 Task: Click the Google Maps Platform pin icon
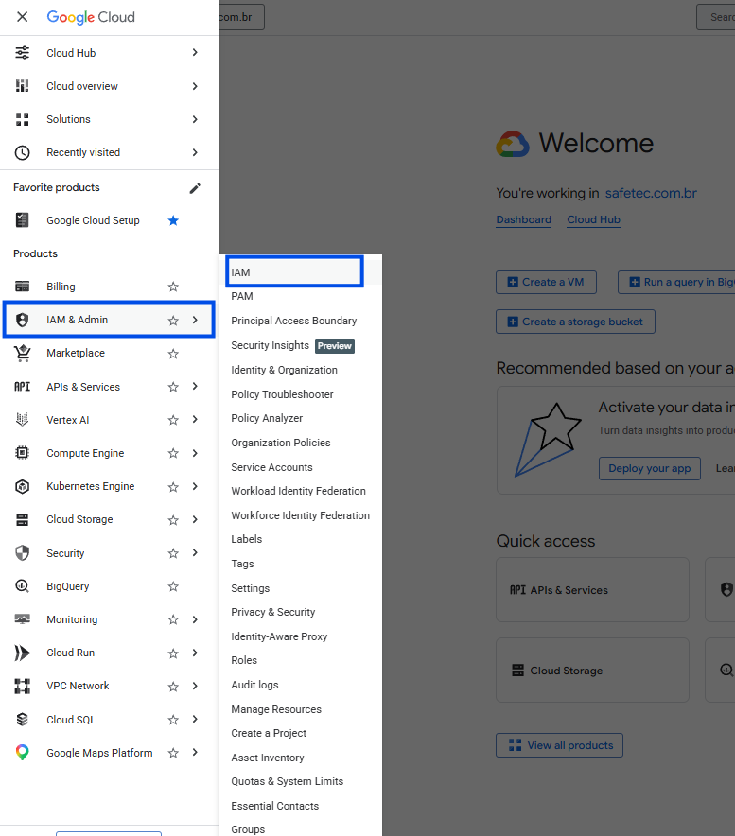23,752
